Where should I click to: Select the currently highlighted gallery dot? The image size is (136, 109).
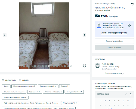(49, 66)
